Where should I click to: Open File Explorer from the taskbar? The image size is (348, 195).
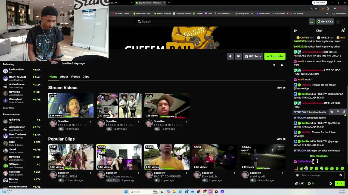[x=174, y=192]
